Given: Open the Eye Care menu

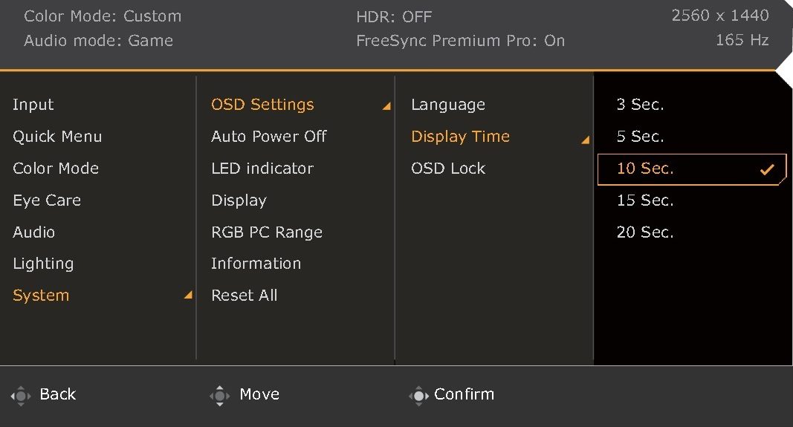Looking at the screenshot, I should (47, 201).
